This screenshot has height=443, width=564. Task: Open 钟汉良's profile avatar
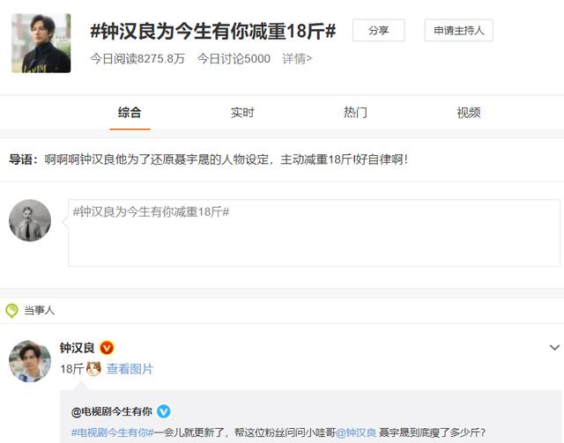30,361
